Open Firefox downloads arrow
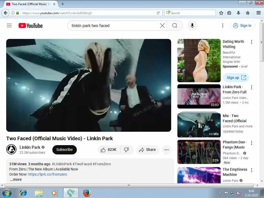The height and width of the screenshot is (198, 264). [x=238, y=13]
